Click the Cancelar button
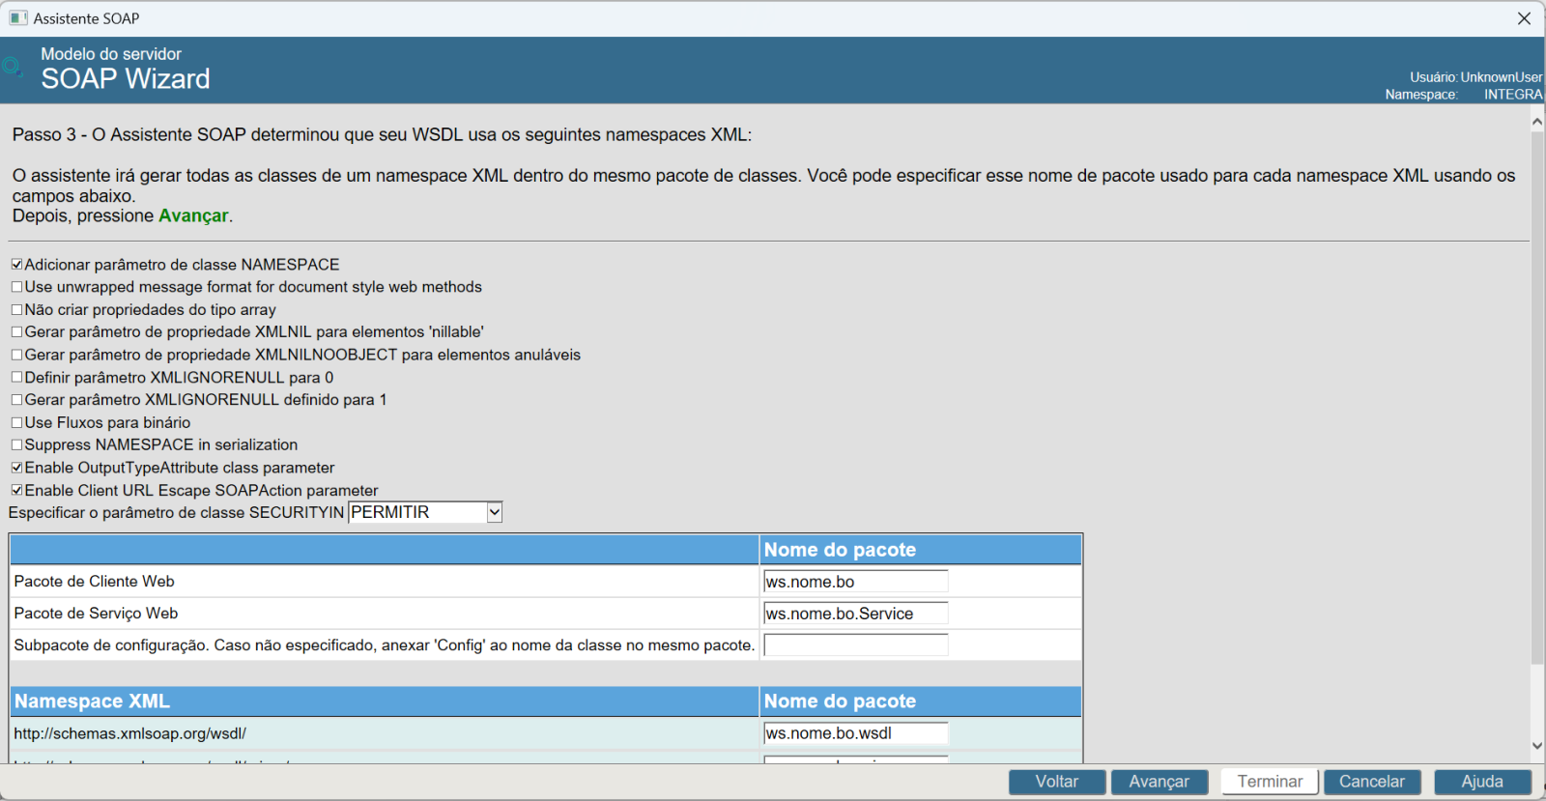 coord(1371,782)
